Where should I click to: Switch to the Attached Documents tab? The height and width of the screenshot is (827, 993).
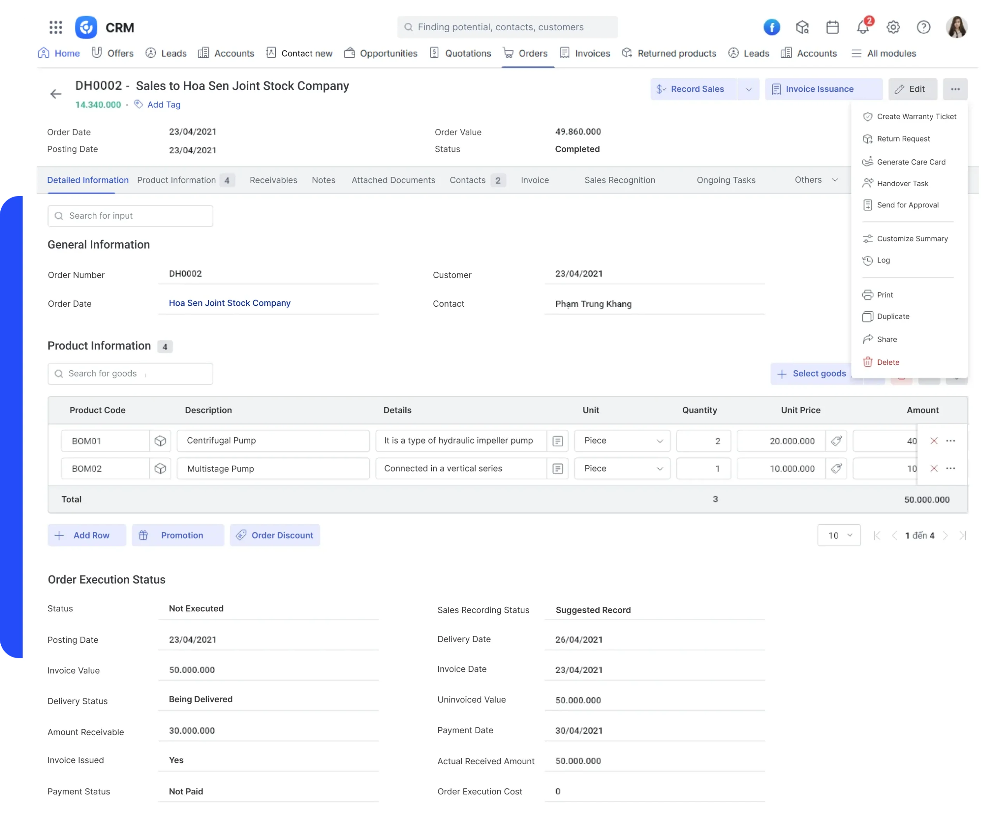point(393,180)
